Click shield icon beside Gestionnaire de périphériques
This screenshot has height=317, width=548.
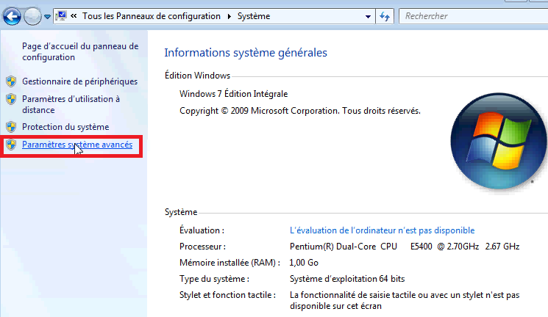11,81
